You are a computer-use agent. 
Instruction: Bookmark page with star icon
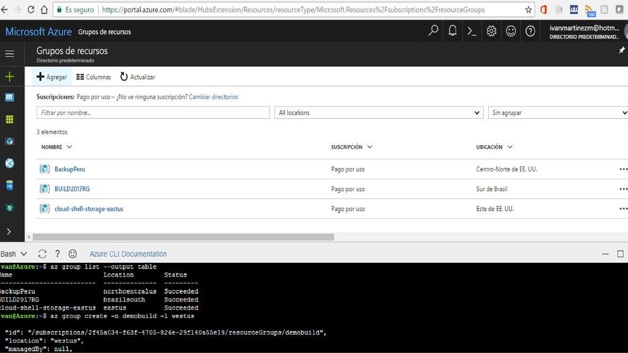coord(529,10)
